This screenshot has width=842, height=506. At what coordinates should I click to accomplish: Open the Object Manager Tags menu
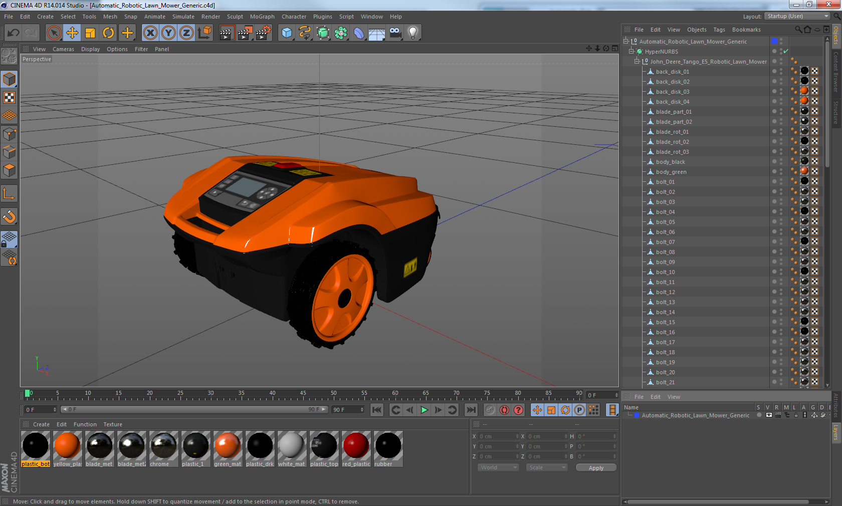719,30
